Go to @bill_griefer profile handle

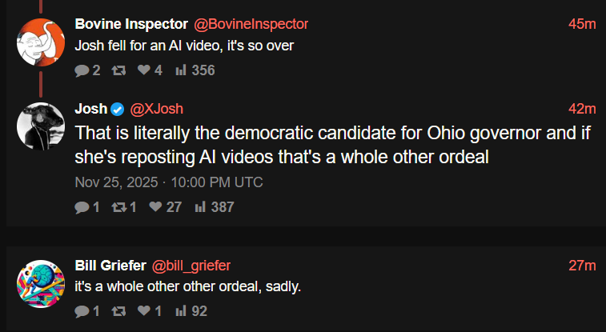coord(191,265)
